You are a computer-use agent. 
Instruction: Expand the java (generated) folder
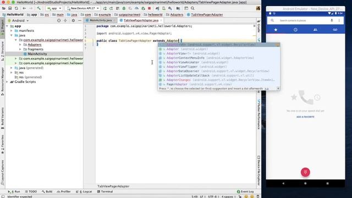point(12,68)
